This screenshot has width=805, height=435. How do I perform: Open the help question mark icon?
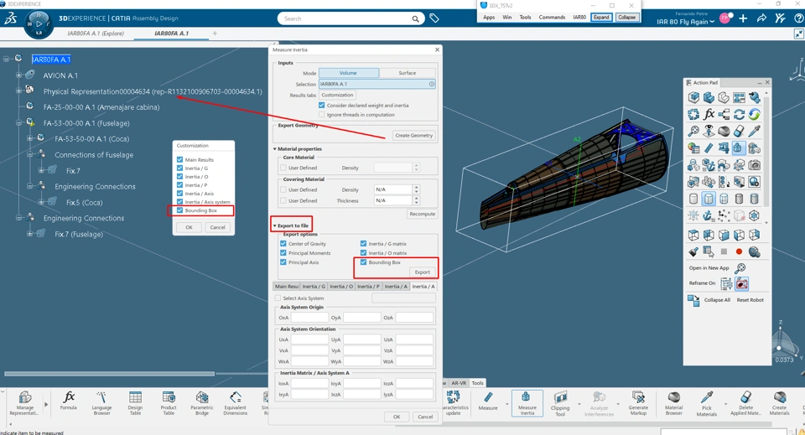(798, 18)
